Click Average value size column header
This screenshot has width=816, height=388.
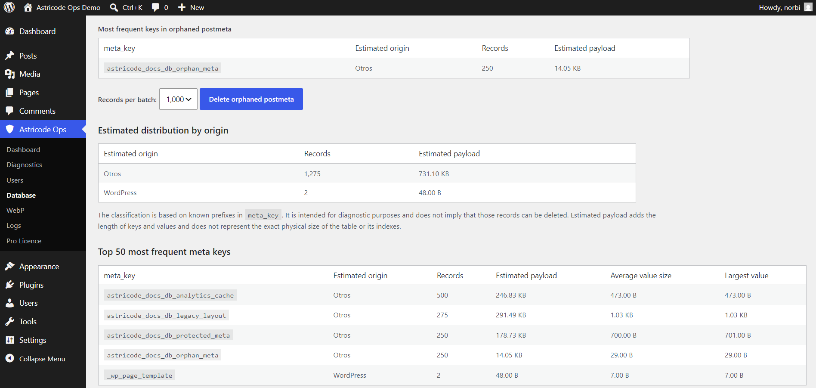pyautogui.click(x=641, y=276)
